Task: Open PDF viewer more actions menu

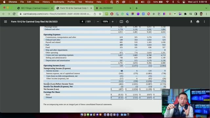Action: pos(204,22)
